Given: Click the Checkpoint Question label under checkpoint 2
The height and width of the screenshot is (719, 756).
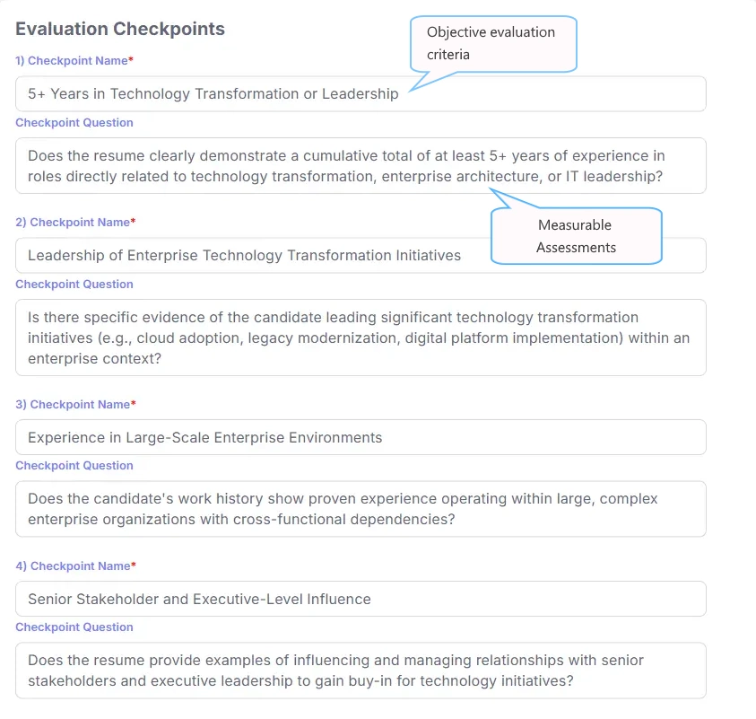Looking at the screenshot, I should click(74, 284).
